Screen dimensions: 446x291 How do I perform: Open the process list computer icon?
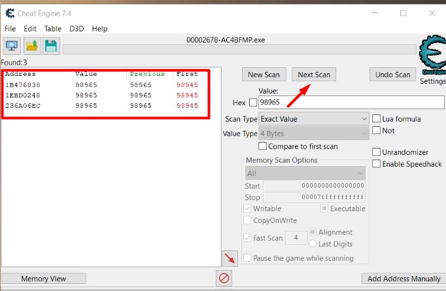click(12, 46)
